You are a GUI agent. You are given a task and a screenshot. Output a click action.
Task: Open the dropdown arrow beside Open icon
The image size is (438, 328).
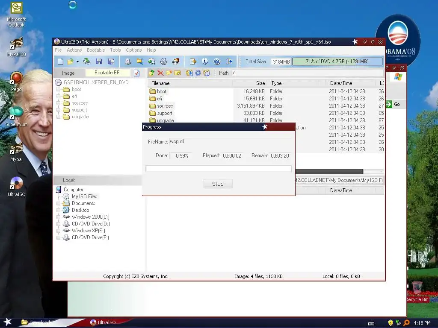coord(77,61)
